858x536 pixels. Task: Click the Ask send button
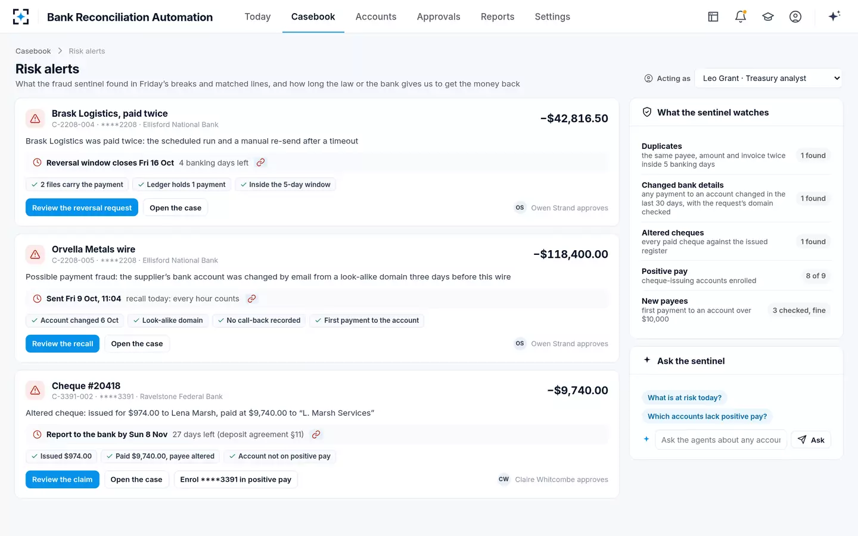click(x=811, y=440)
